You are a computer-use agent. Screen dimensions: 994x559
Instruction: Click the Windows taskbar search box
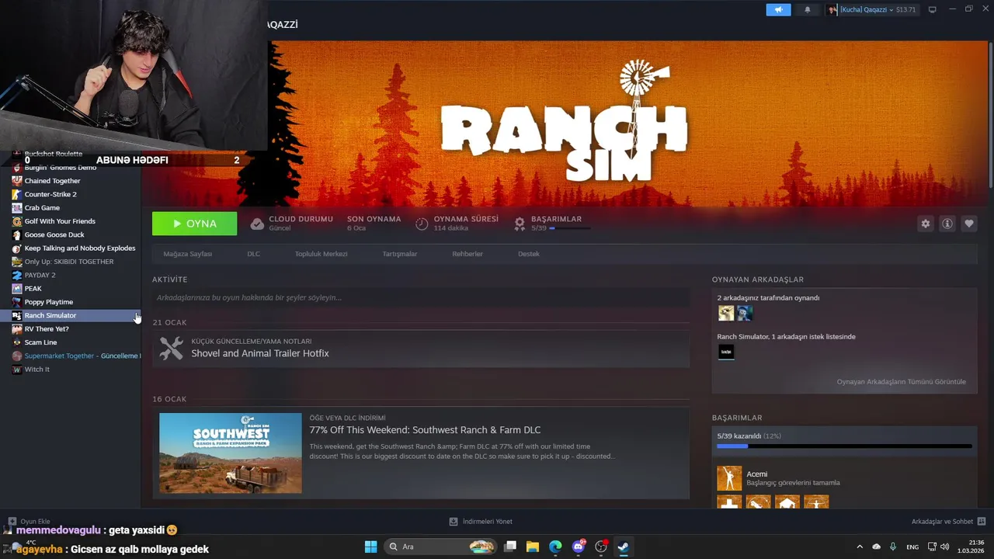pos(441,547)
